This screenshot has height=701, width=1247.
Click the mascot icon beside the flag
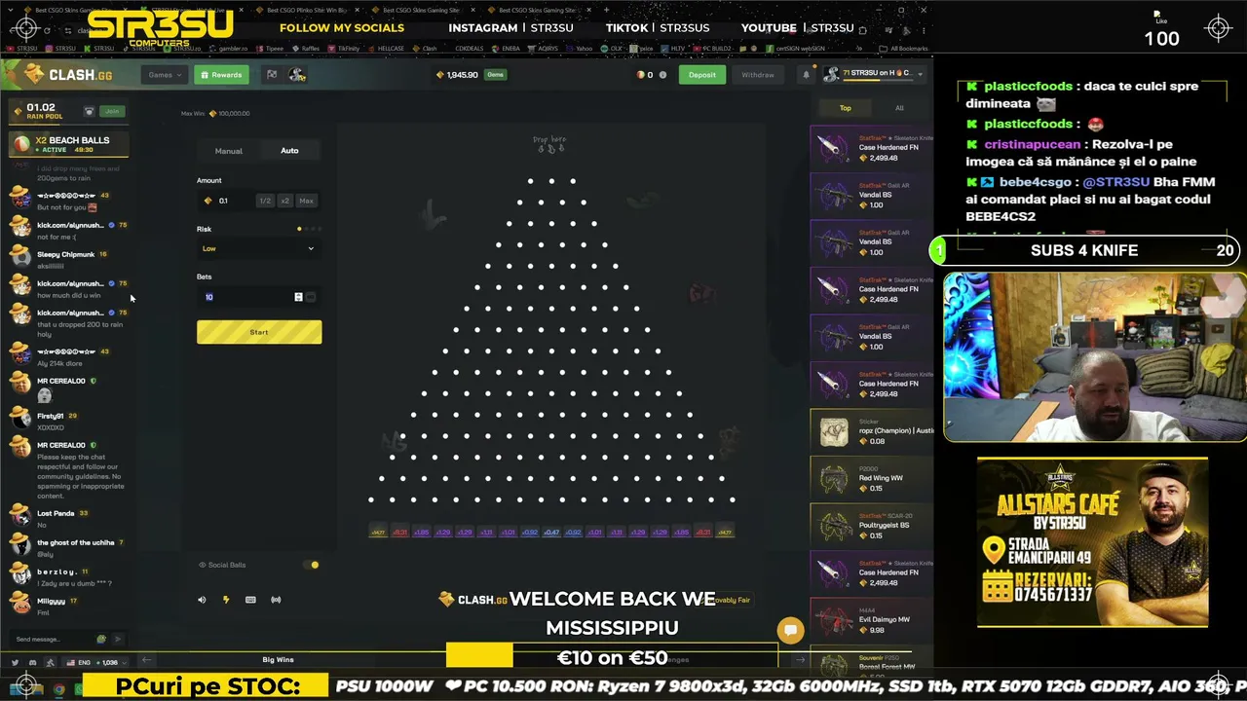[297, 75]
